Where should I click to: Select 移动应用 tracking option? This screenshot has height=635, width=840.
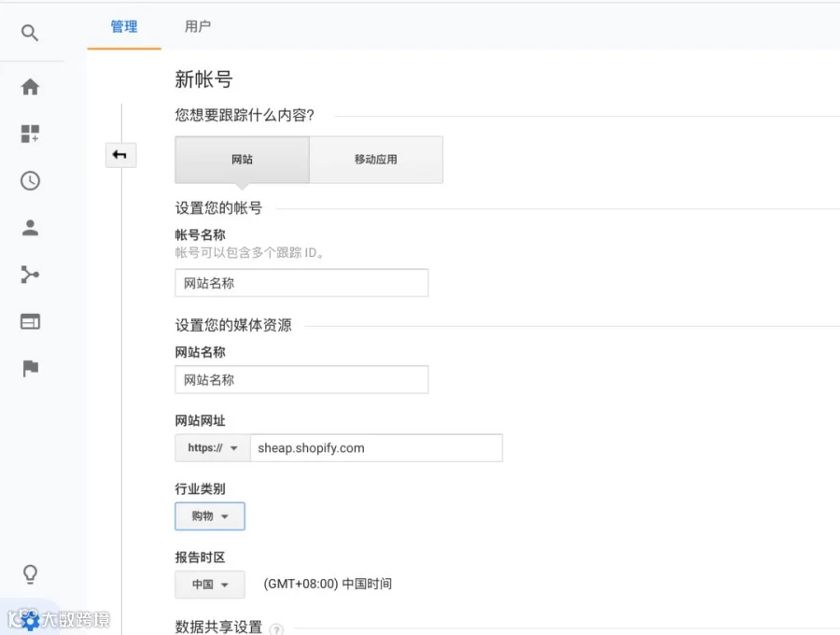(376, 160)
